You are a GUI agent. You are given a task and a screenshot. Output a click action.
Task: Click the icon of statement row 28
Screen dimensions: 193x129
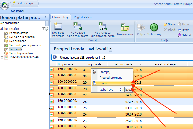pos(52,89)
